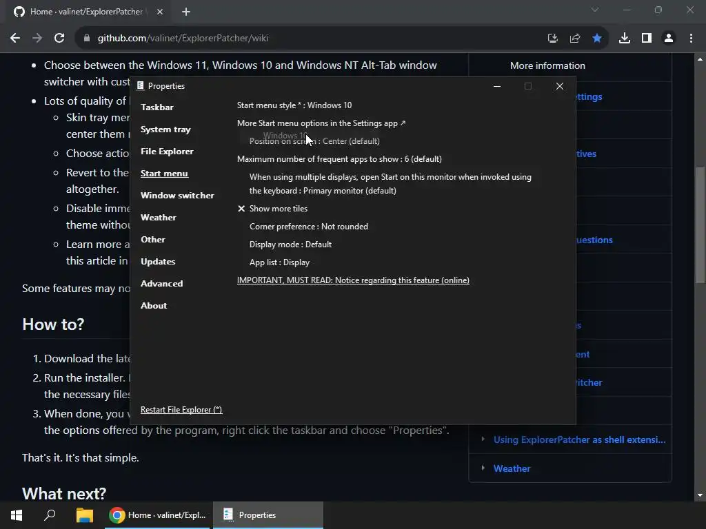Click Chrome forward navigation arrow
This screenshot has width=706, height=529.
(37, 39)
